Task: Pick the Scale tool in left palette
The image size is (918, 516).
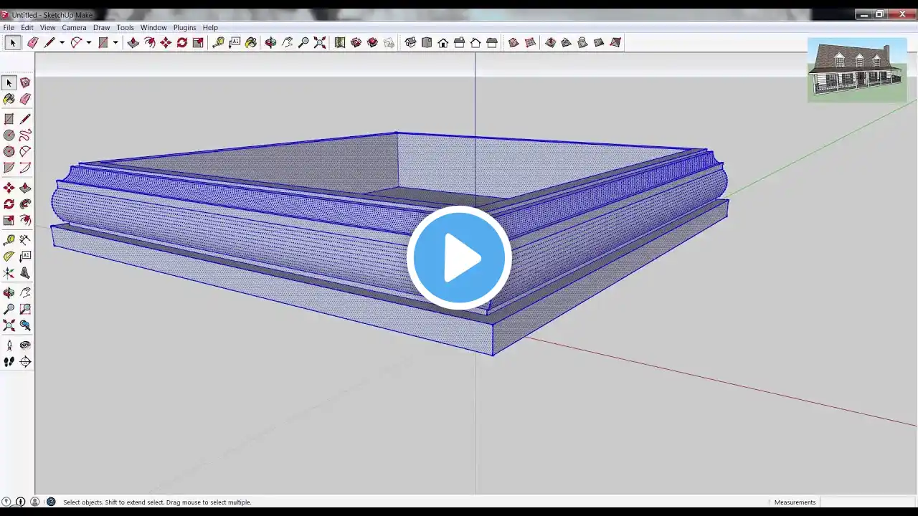Action: pos(9,221)
